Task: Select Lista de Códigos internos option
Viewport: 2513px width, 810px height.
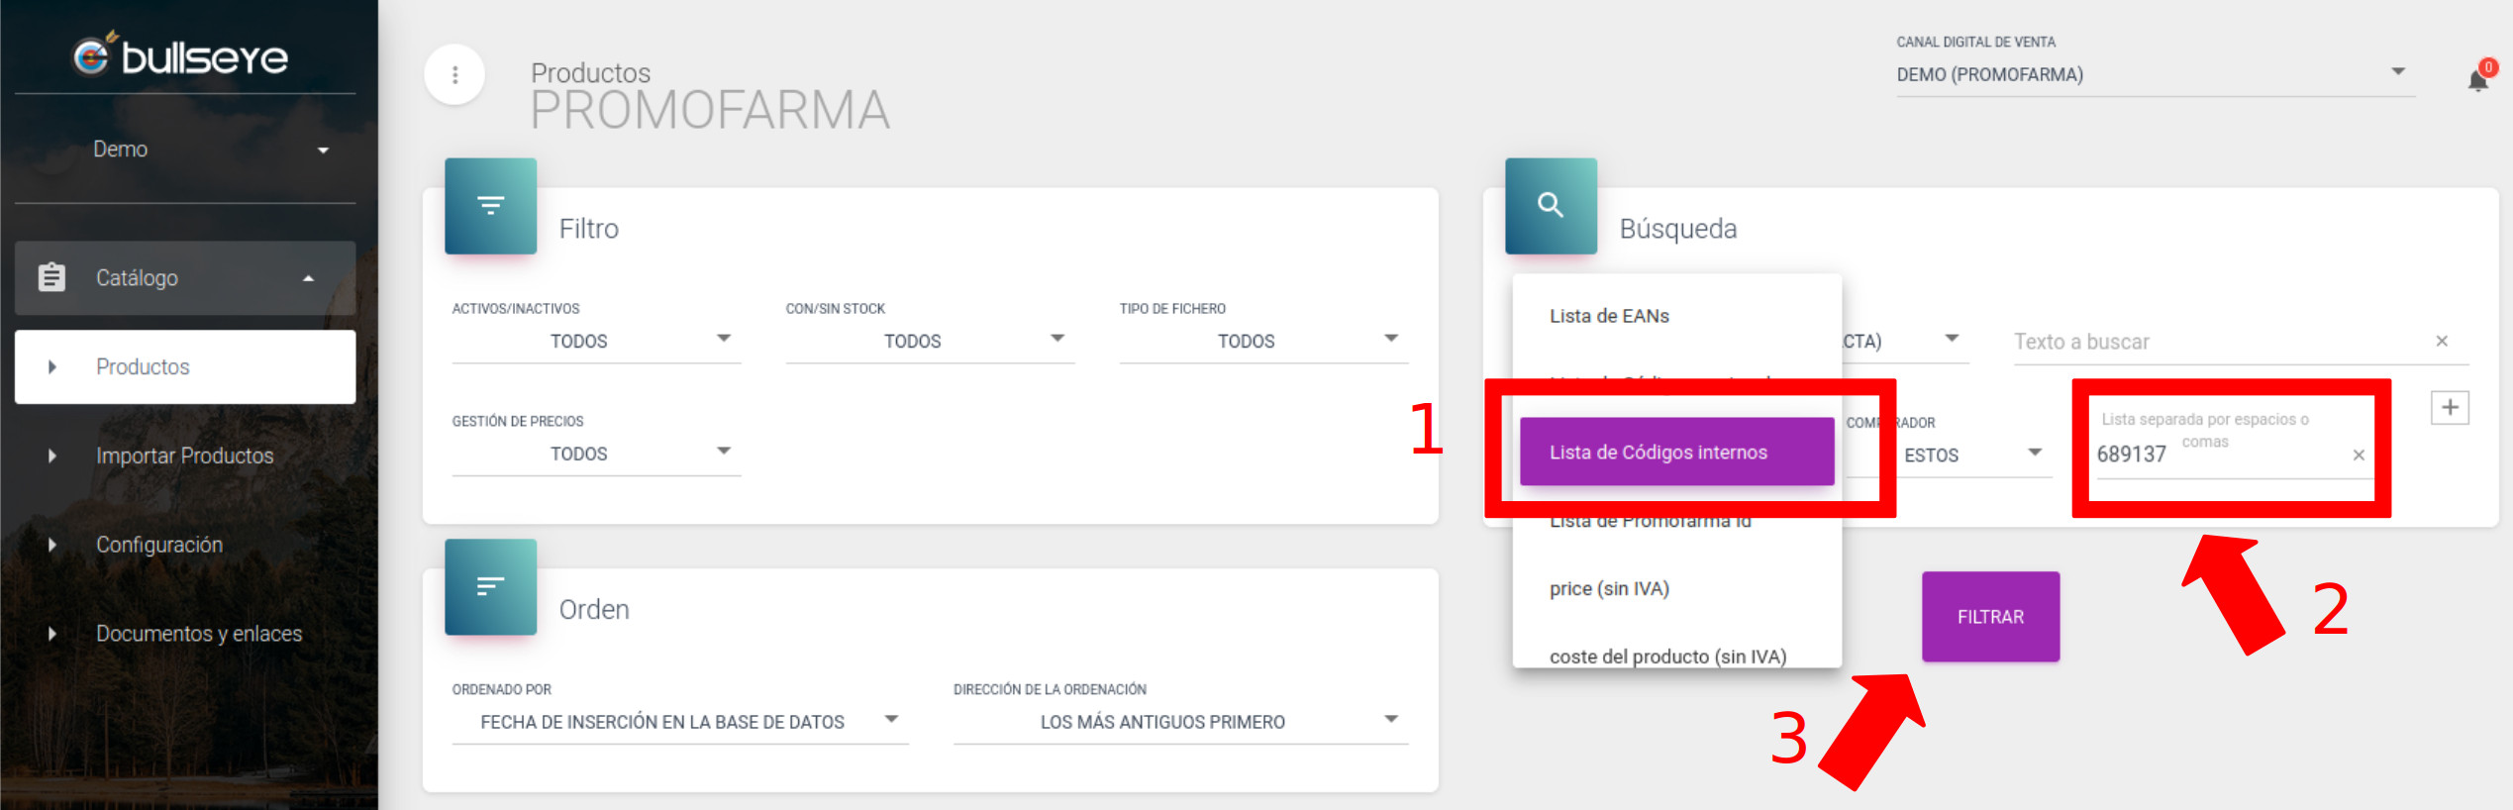Action: tap(1675, 453)
